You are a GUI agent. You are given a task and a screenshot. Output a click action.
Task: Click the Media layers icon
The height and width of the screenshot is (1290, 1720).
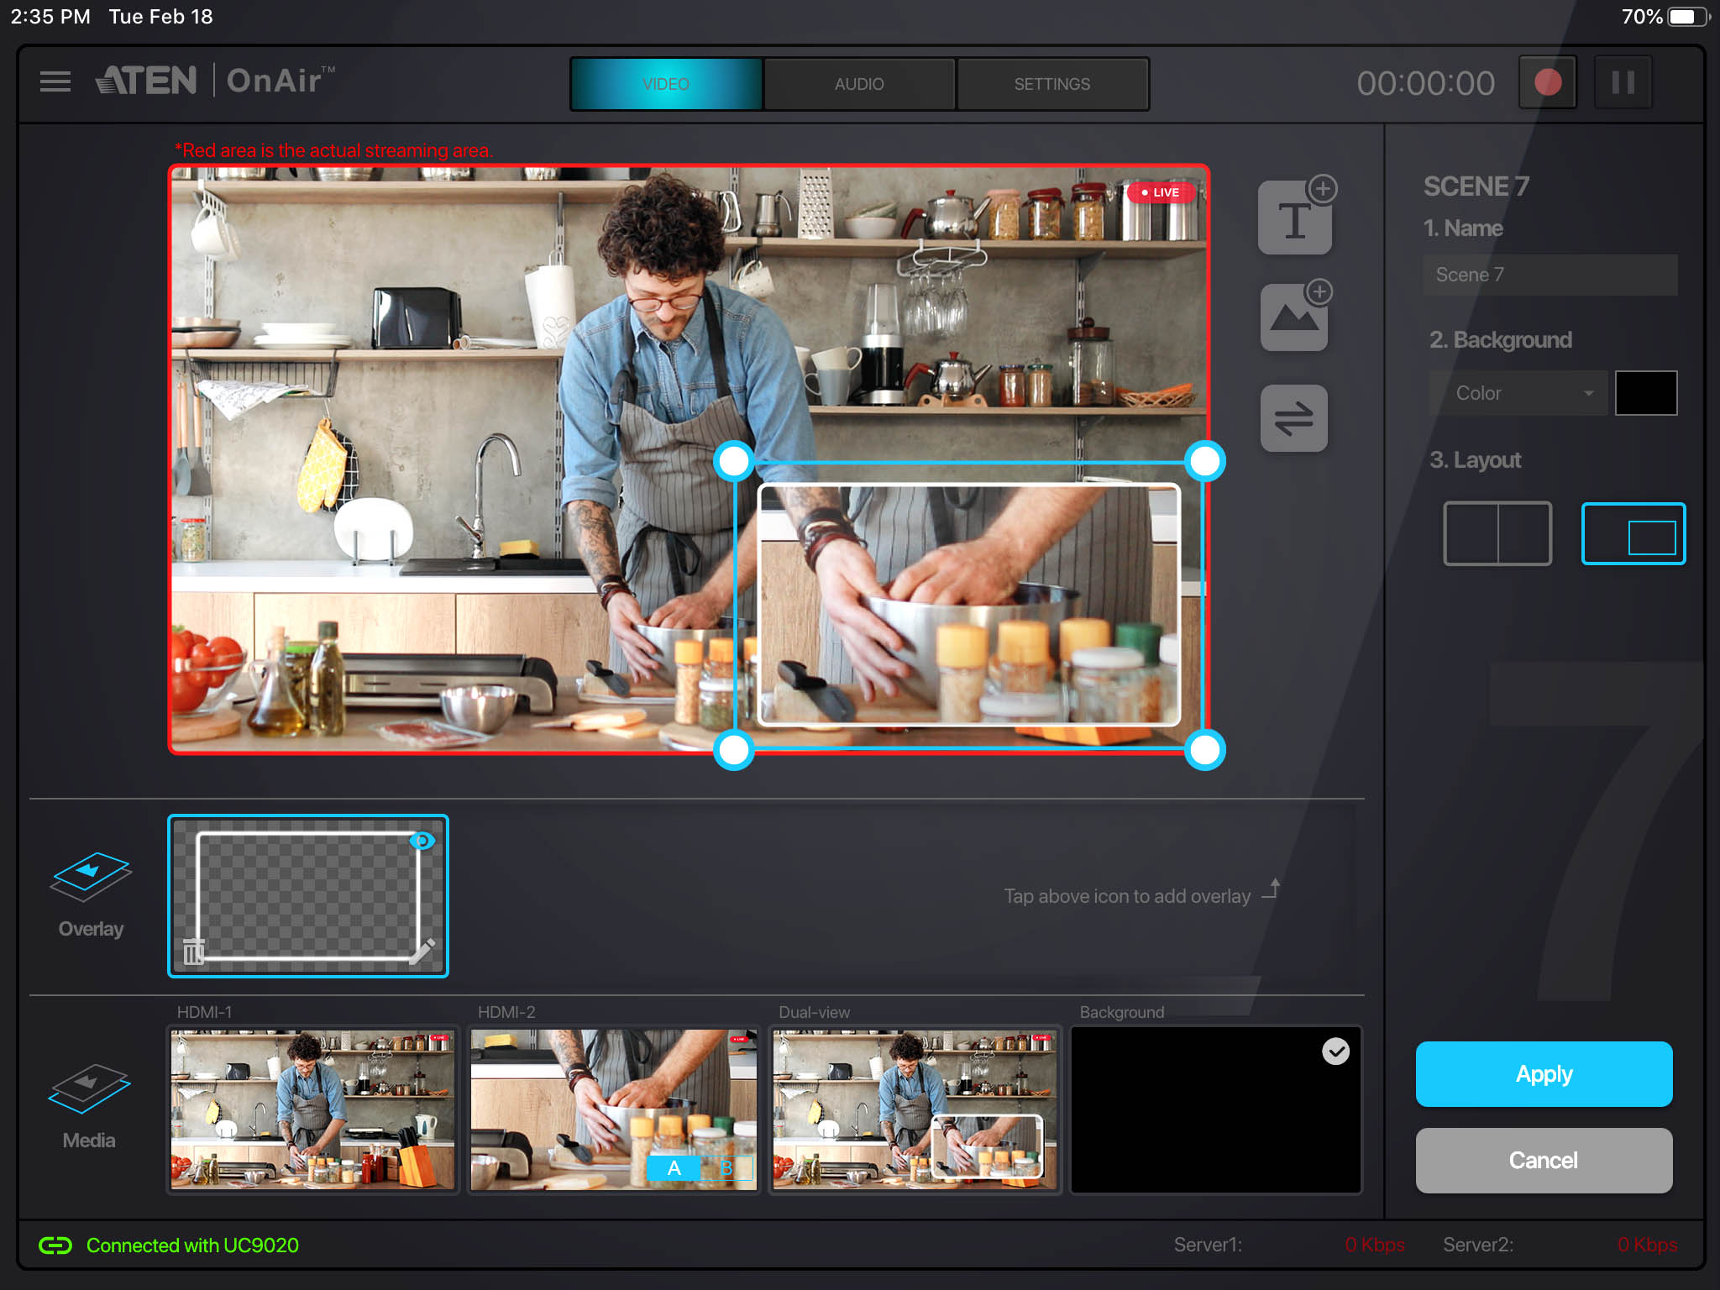coord(89,1089)
